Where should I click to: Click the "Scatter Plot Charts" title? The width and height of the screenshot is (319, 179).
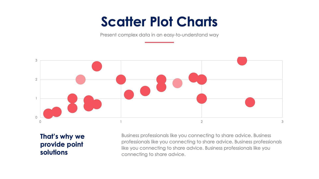pyautogui.click(x=159, y=22)
